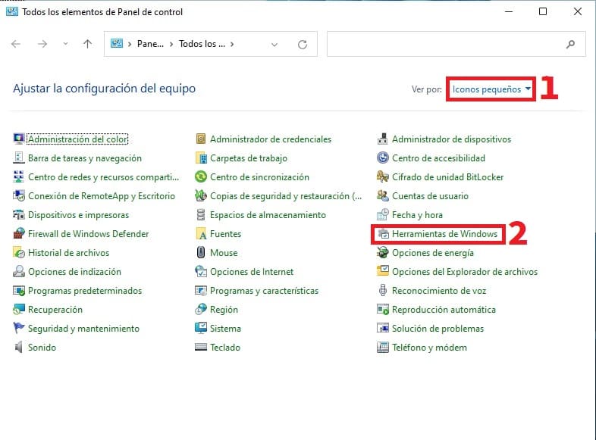Expand the address bar history chevron
The image size is (596, 440).
(x=274, y=45)
